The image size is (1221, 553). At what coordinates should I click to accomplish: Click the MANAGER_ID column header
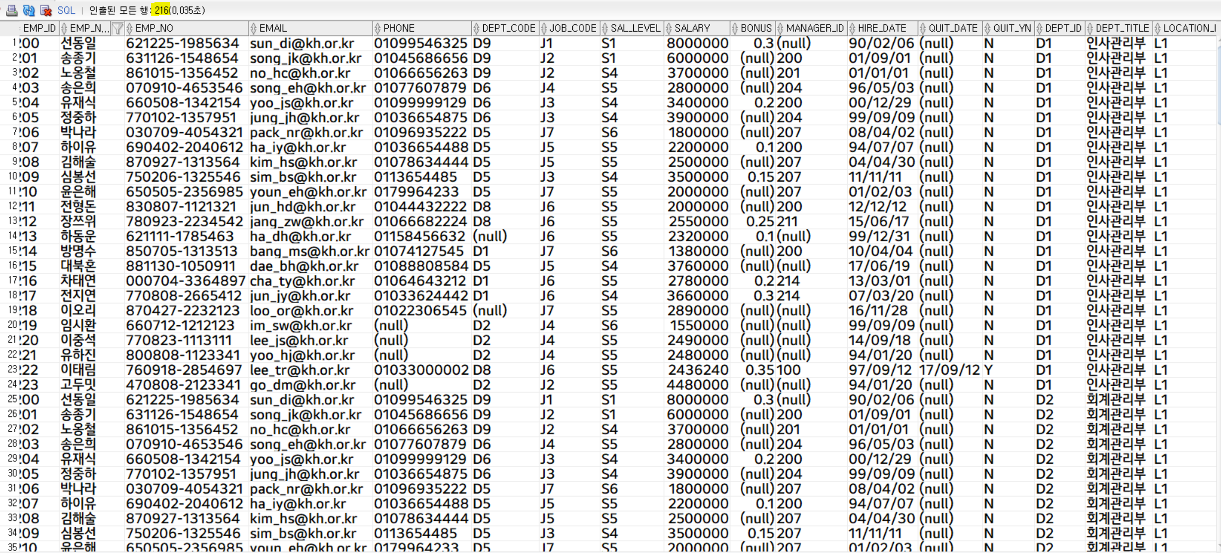point(814,28)
